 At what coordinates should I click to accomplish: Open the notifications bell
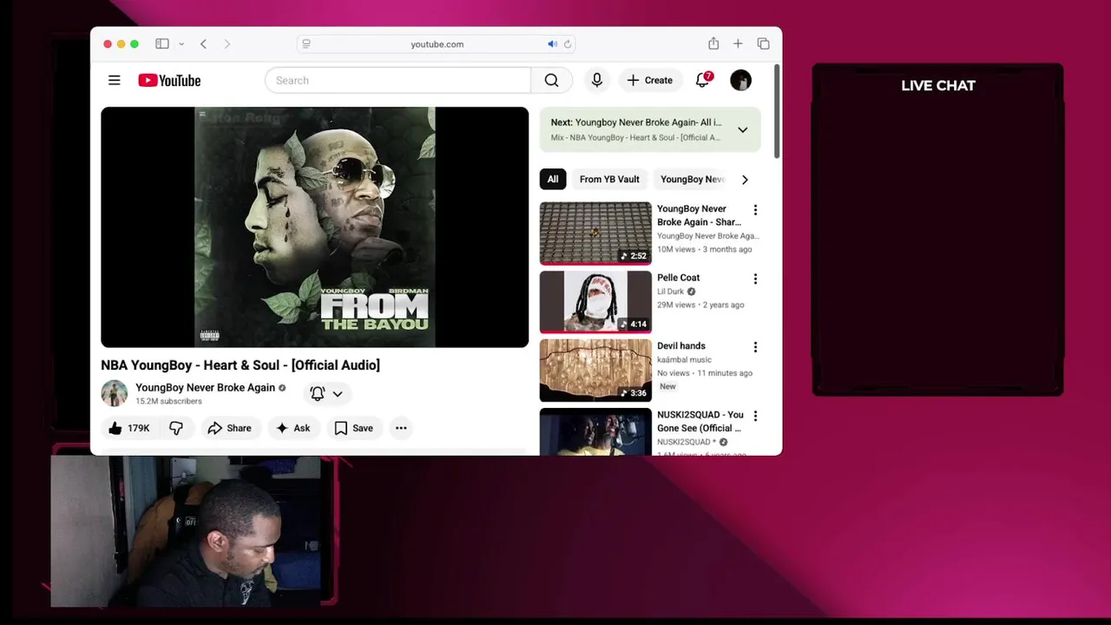[x=703, y=80]
